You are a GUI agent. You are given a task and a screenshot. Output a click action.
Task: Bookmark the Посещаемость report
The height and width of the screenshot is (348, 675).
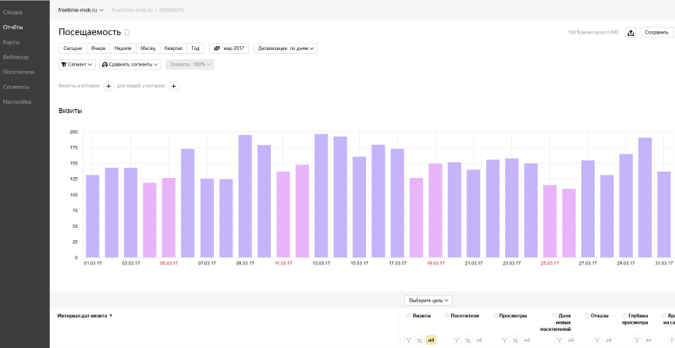(127, 33)
